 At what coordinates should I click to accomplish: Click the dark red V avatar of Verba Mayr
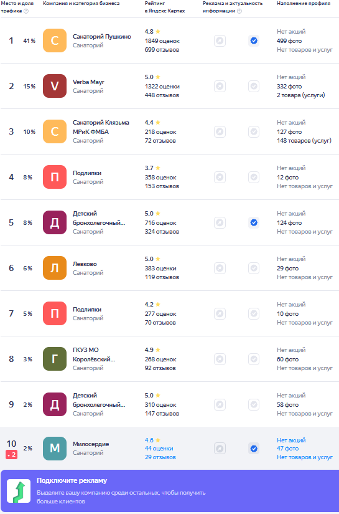55,86
